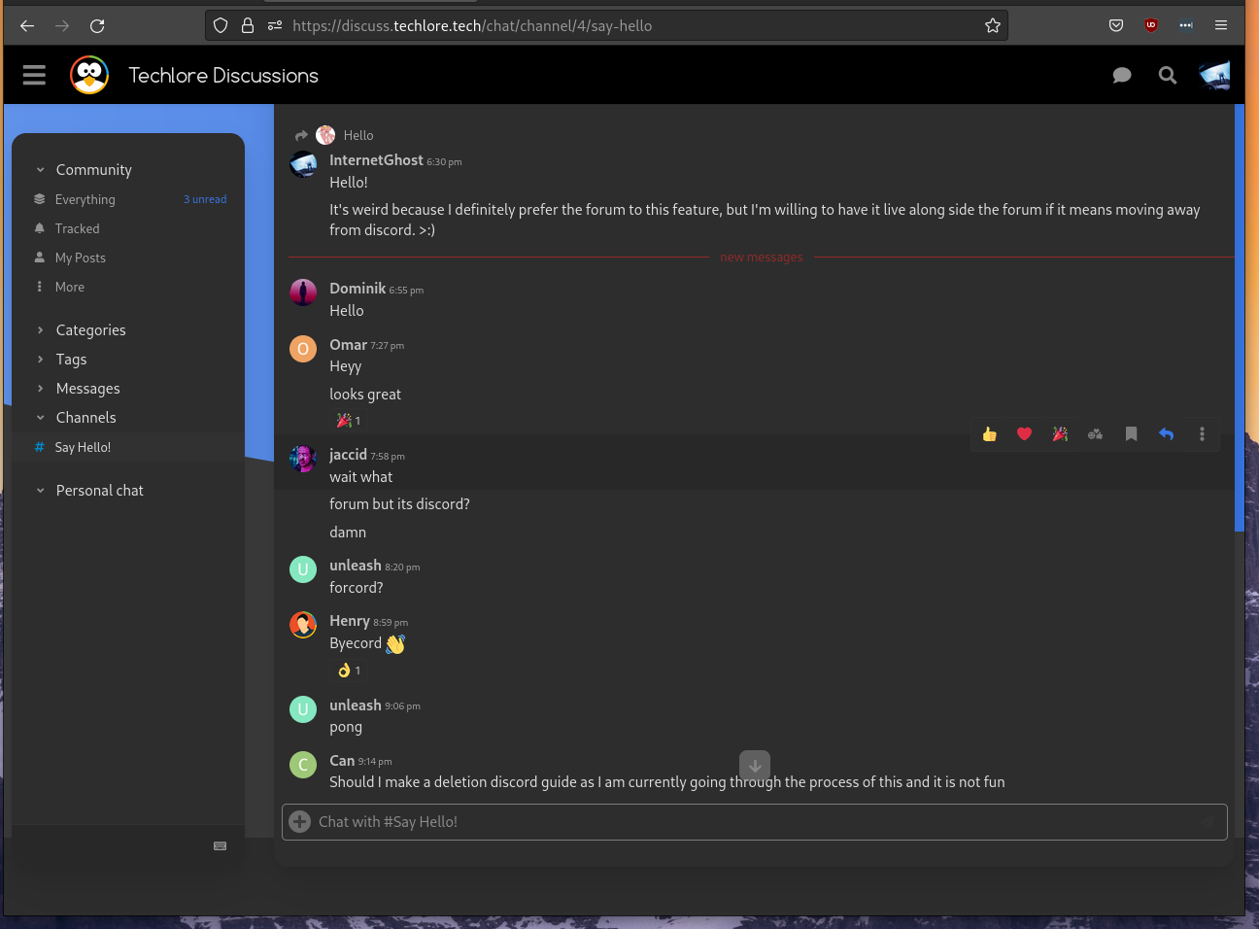Image resolution: width=1259 pixels, height=929 pixels.
Task: View the 3 unread link
Action: (x=205, y=199)
